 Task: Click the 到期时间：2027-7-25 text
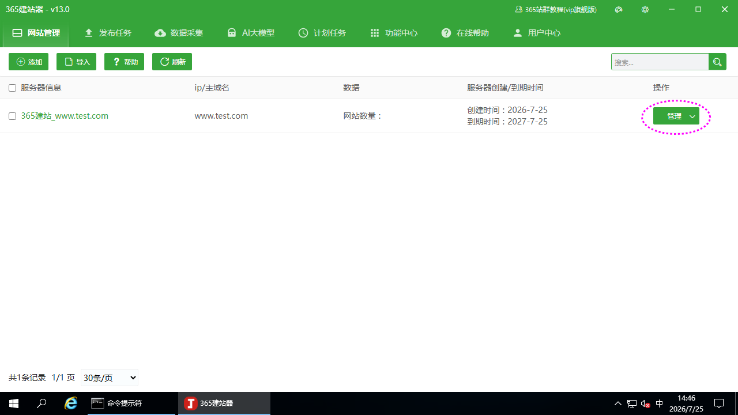tap(507, 122)
